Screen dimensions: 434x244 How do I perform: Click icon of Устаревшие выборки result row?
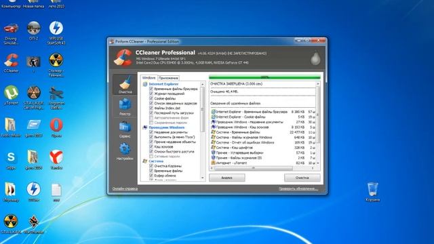[x=213, y=152]
